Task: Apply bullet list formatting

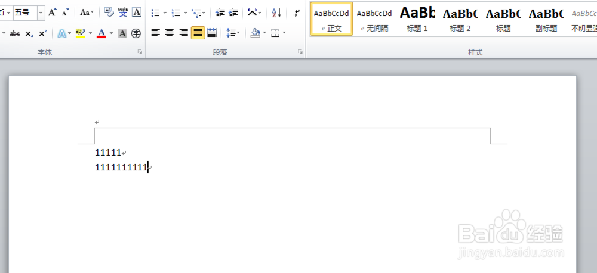Action: click(x=155, y=13)
